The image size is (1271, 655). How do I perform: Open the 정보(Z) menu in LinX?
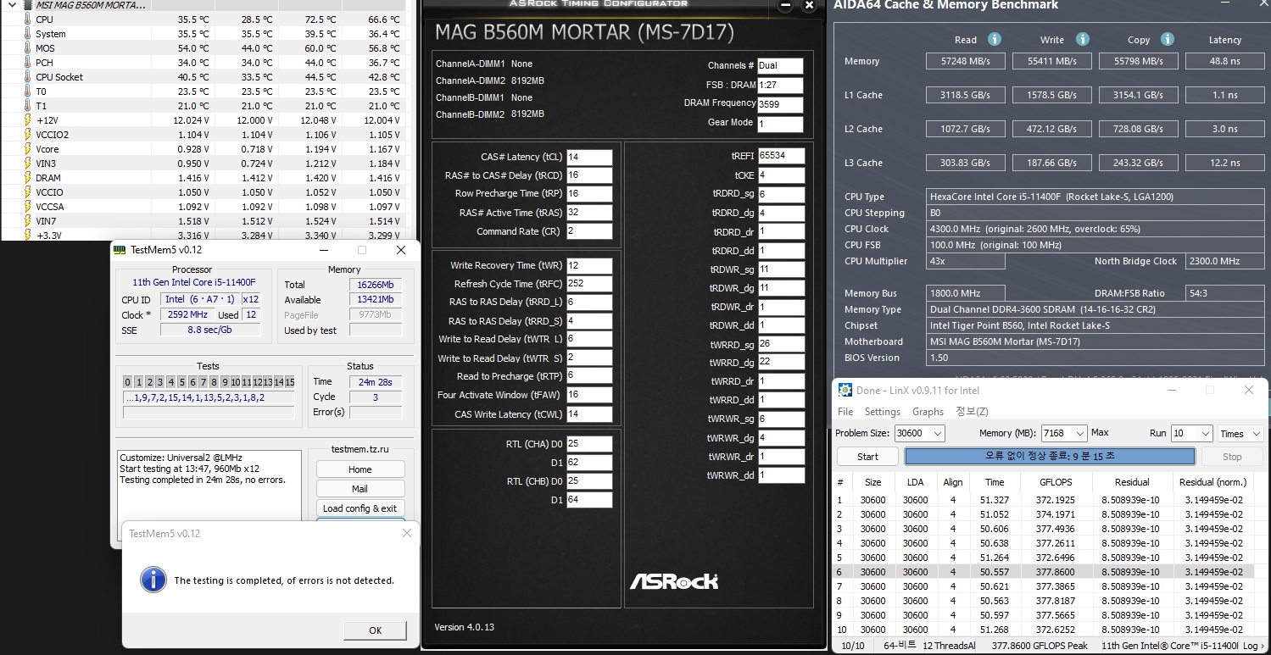click(x=972, y=412)
